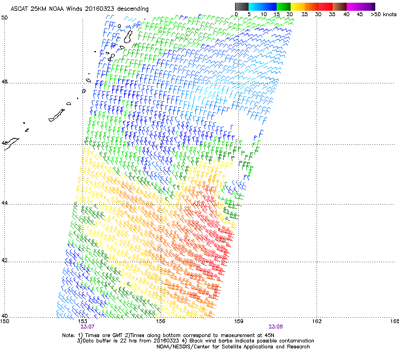Screen dimensions: 399x350
Task: Select the green 15-20 knots legend swatch
Action: point(284,6)
